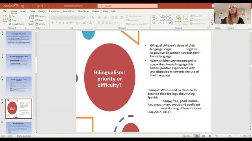Viewport: 252px width, 141px height.
Task: Click the Reset slide button
Action: [x=40, y=20]
